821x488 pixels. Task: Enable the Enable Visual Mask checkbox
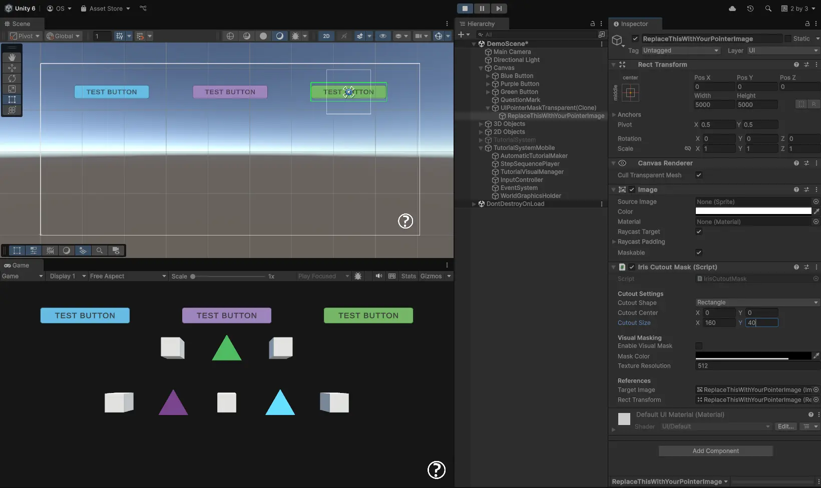[699, 346]
